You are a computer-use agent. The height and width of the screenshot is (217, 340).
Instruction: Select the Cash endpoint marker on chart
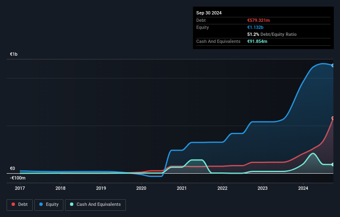(x=333, y=165)
